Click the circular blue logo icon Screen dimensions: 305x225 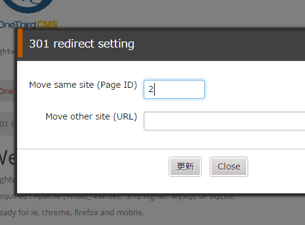(29, 6)
